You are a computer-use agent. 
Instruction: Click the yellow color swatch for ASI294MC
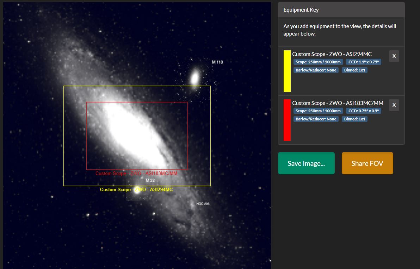tap(287, 71)
